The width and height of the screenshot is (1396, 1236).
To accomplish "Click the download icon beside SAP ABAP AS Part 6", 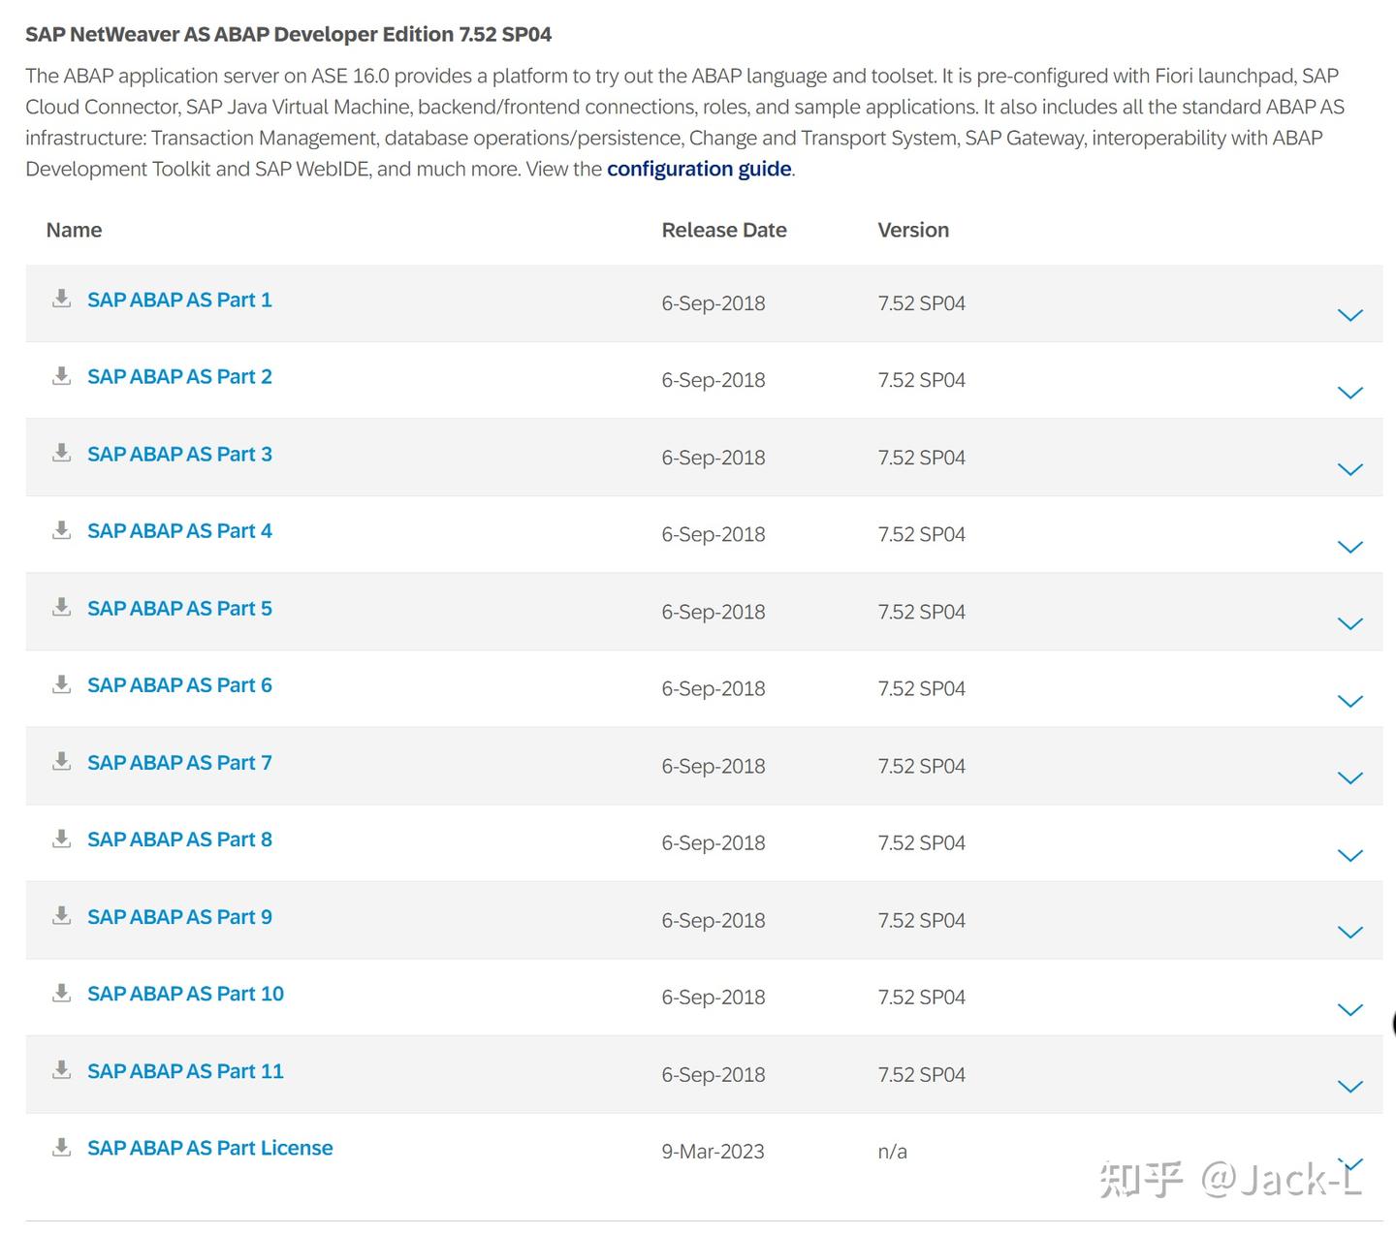I will click(x=62, y=683).
